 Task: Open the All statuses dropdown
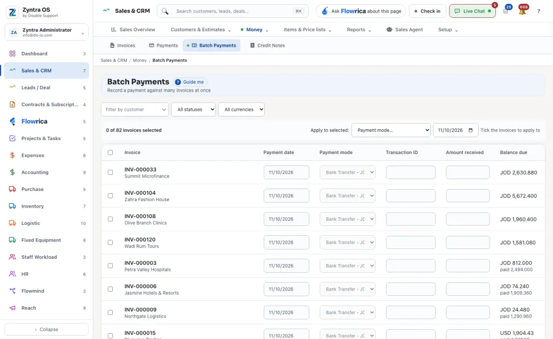click(x=194, y=110)
